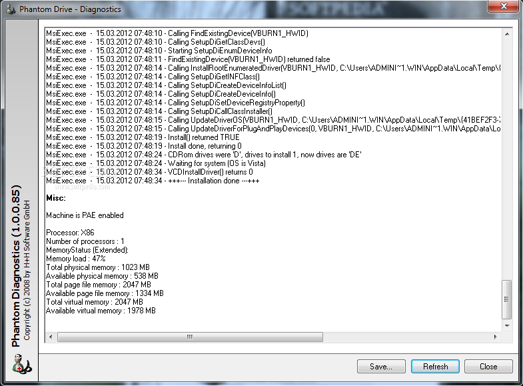523x386 pixels.
Task: Click the vertical scrollbar up arrow
Action: pos(506,34)
